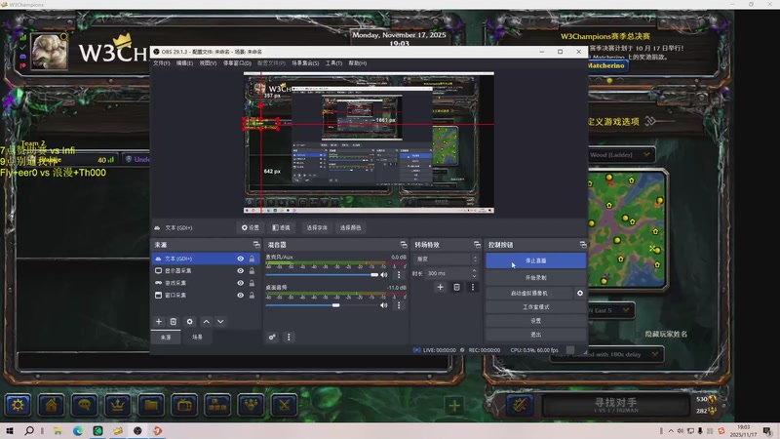
Task: Open mixer panel bottom three-dot menu
Action: tap(289, 337)
